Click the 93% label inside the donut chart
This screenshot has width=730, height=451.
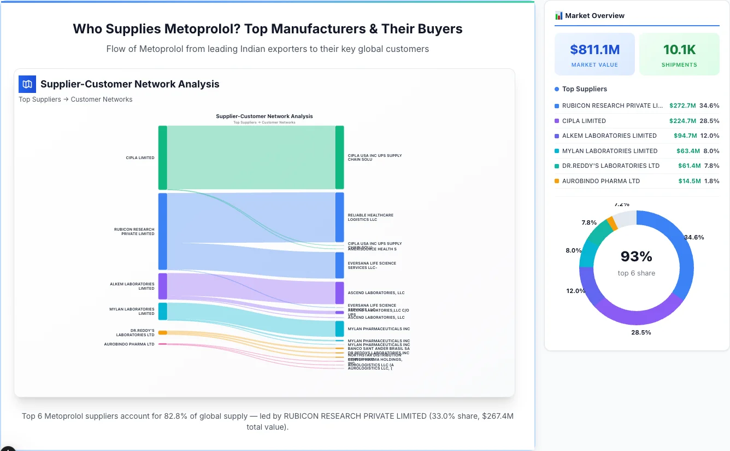click(x=636, y=256)
